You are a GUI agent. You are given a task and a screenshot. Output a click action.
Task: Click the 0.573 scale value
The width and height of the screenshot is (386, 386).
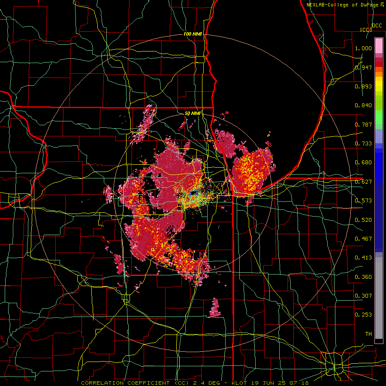(x=363, y=201)
